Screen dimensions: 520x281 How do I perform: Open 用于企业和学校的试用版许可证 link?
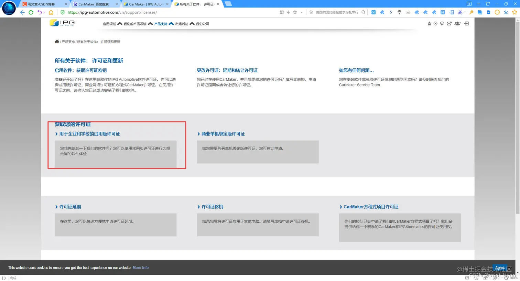89,134
